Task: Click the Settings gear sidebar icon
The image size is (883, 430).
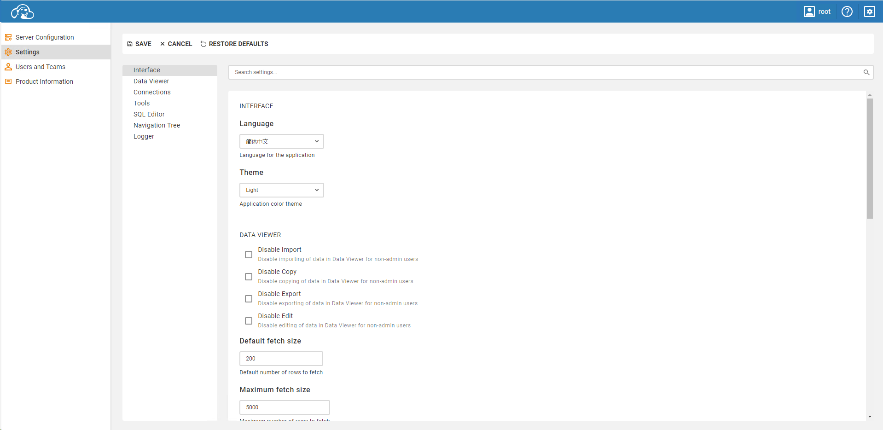Action: (8, 52)
